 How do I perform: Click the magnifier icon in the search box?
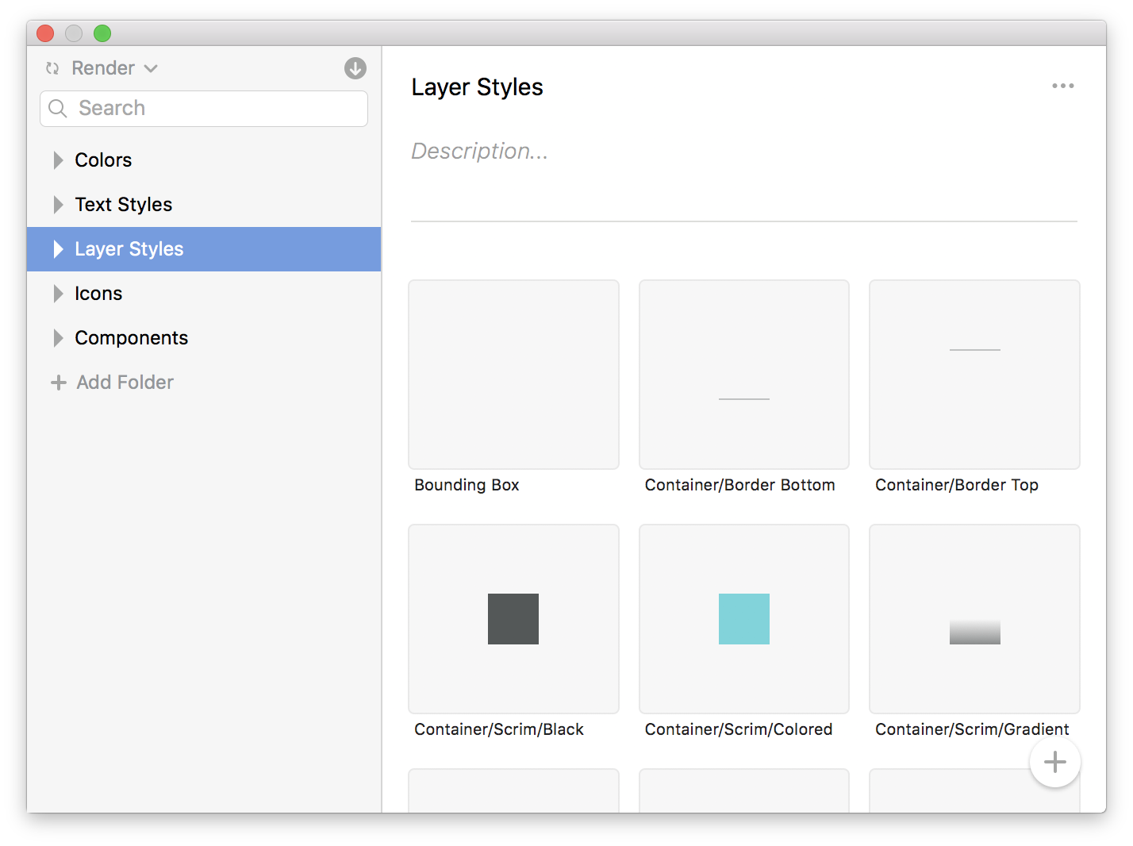pyautogui.click(x=58, y=108)
